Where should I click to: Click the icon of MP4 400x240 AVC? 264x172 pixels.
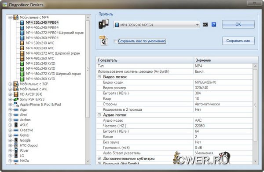[22, 48]
